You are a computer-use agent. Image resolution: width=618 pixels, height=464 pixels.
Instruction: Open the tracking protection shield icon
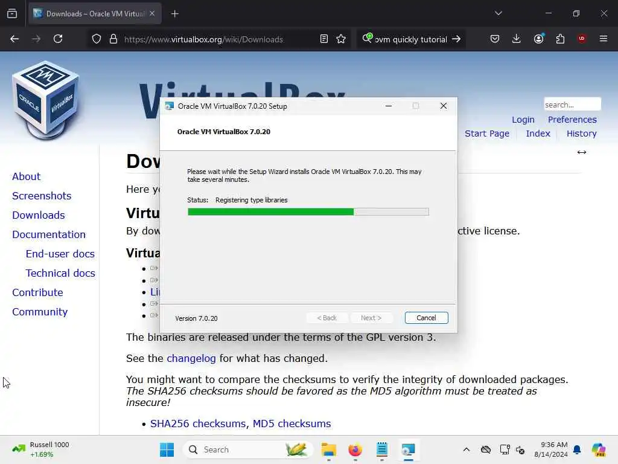(x=97, y=39)
